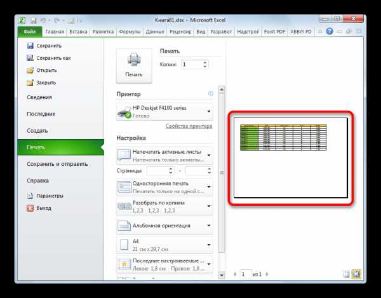
Task: Switch to the Формулы ribbon tab
Action: (x=130, y=32)
